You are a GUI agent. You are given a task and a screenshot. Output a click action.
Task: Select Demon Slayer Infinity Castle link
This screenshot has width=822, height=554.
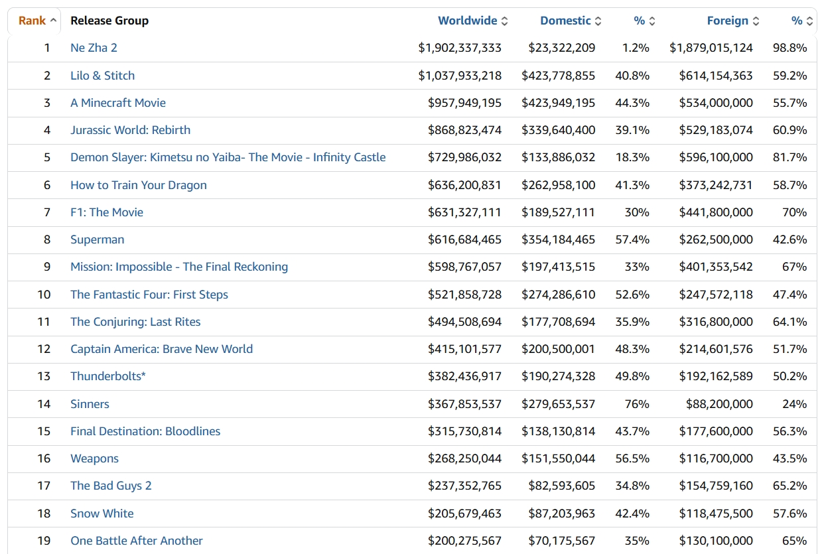(x=228, y=157)
